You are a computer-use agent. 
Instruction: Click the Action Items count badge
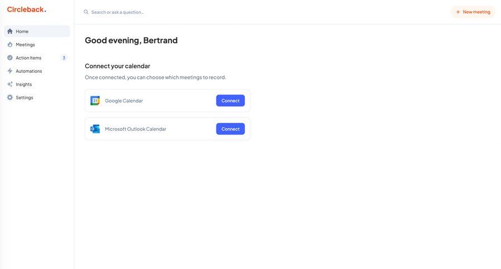coord(64,58)
